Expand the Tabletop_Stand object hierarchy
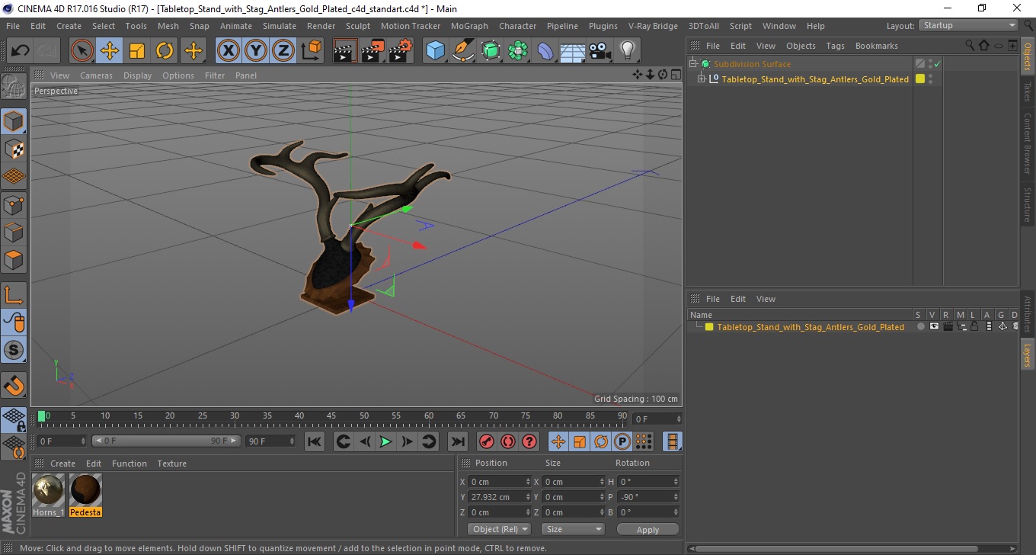The image size is (1036, 555). (x=702, y=79)
